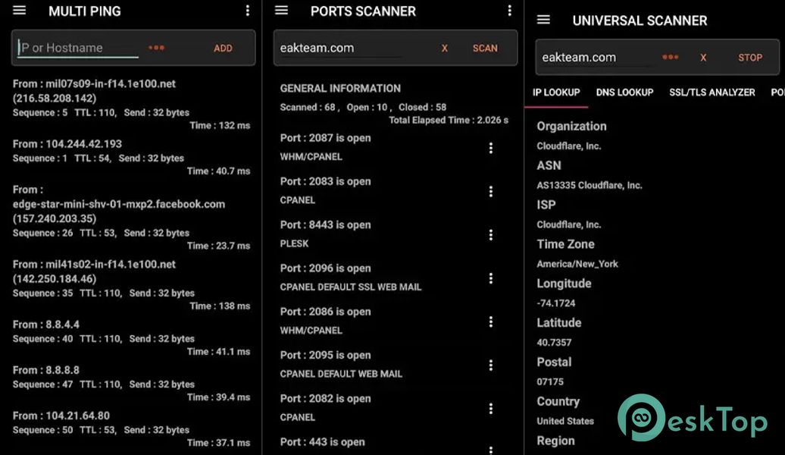Click the America/New_York time zone value
Viewport: 785px width, 455px height.
[577, 264]
